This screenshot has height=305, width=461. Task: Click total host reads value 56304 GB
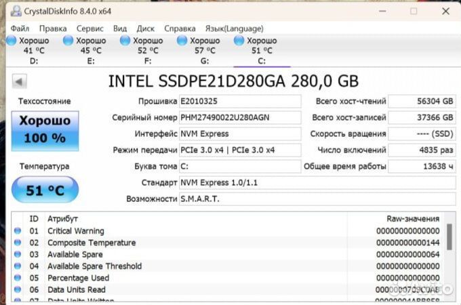pos(422,102)
